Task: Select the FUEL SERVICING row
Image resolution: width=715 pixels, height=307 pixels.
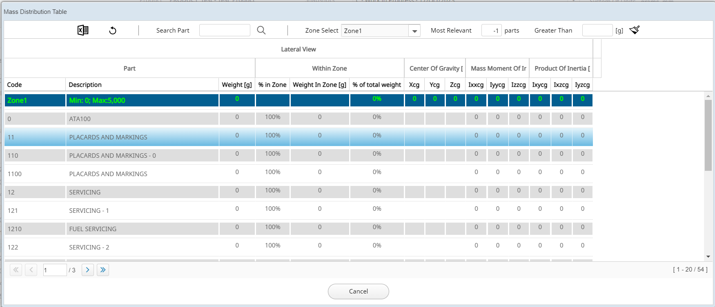Action: (93, 229)
